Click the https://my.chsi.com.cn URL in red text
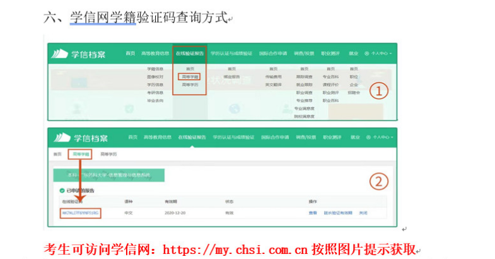Screen dimensions: 495x259 point(235,250)
